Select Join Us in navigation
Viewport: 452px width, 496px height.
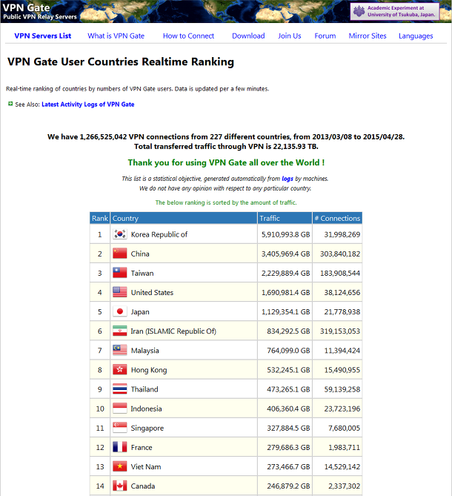coord(290,36)
